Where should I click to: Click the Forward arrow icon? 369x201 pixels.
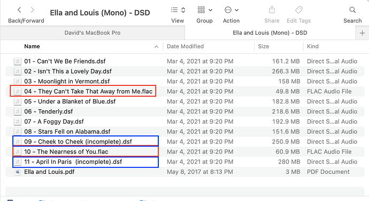click(x=33, y=10)
